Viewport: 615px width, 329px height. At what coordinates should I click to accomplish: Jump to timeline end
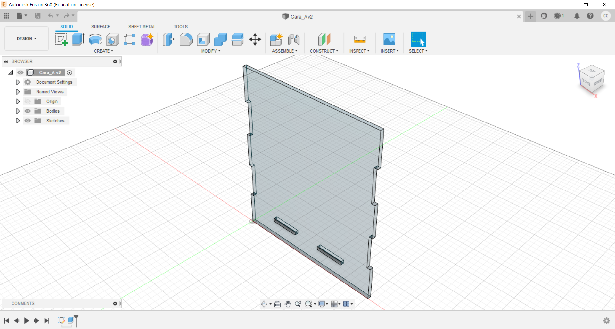(47, 320)
